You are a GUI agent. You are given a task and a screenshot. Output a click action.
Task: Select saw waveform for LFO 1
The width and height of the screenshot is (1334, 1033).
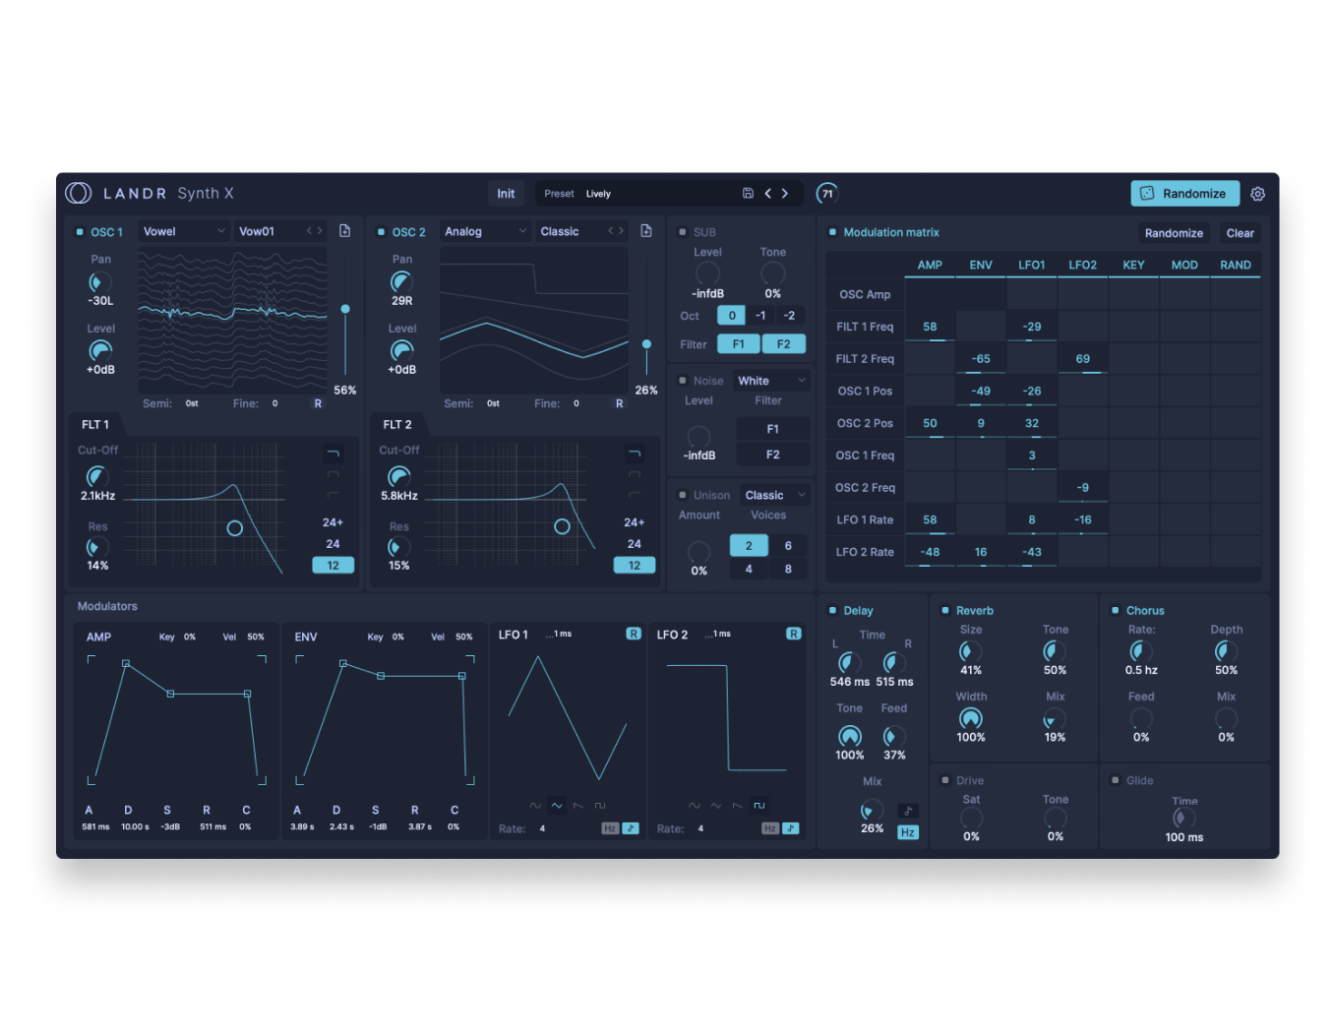point(578,806)
